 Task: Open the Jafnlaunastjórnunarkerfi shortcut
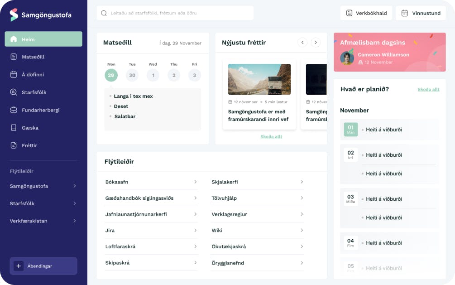pos(151,214)
